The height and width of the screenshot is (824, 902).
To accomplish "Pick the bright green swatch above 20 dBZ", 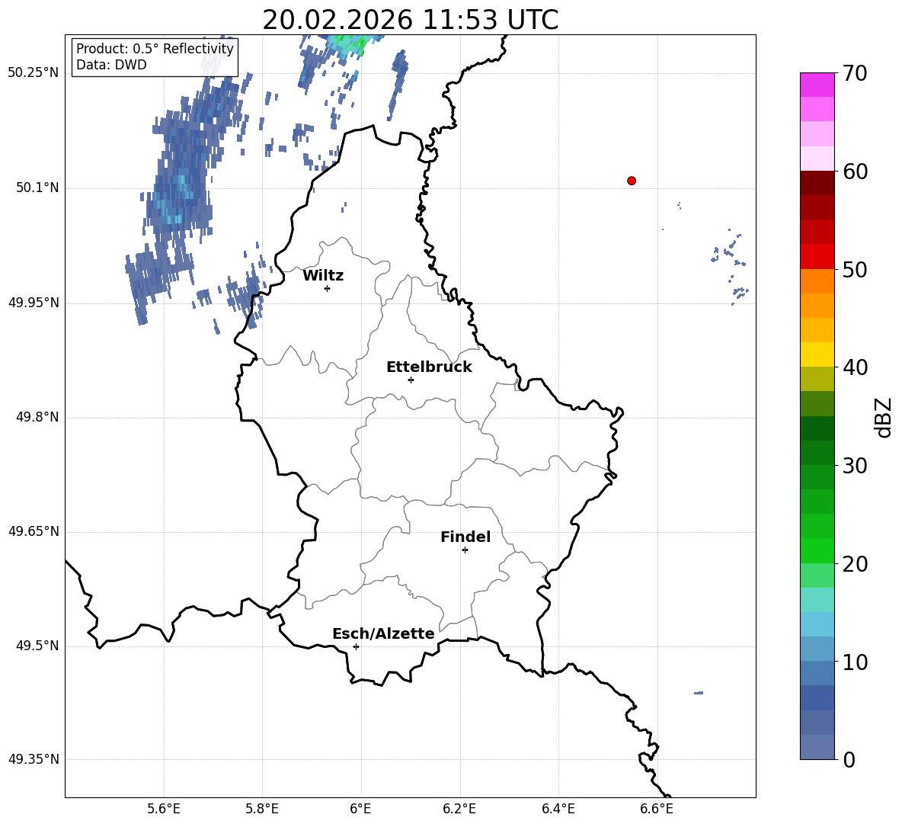I will click(817, 550).
